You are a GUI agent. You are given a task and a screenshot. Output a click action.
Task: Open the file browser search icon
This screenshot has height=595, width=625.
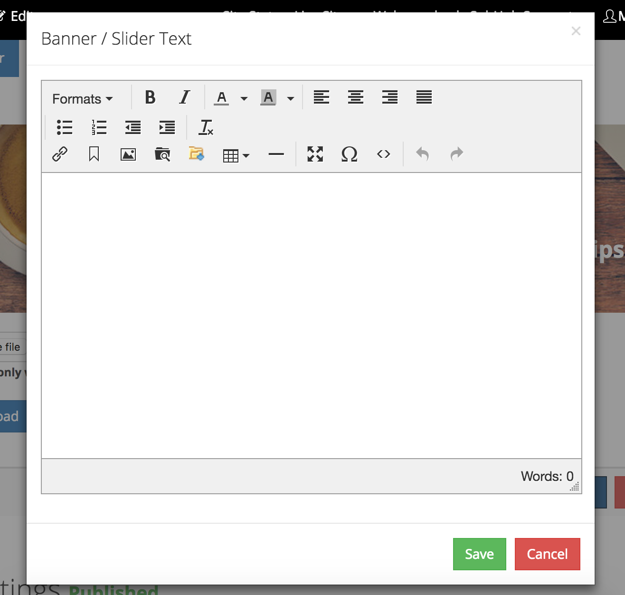(162, 154)
